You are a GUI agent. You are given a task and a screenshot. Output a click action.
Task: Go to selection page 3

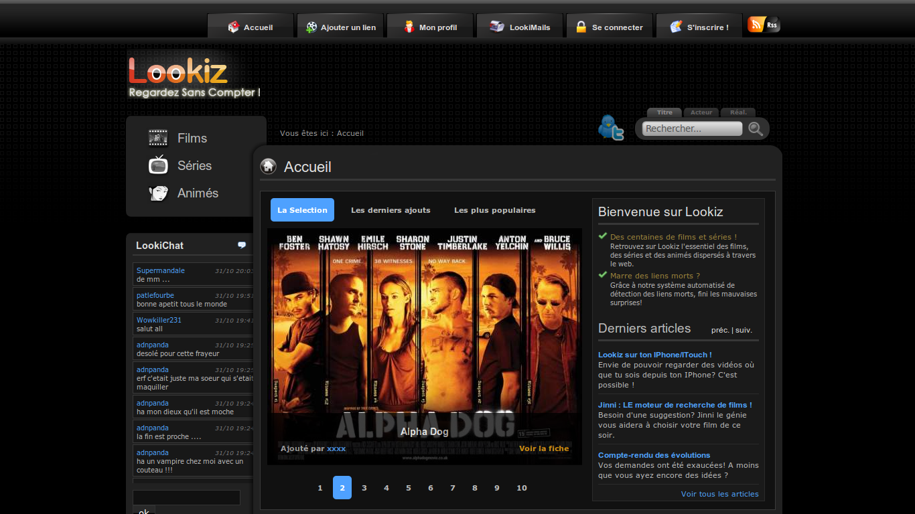click(x=364, y=488)
